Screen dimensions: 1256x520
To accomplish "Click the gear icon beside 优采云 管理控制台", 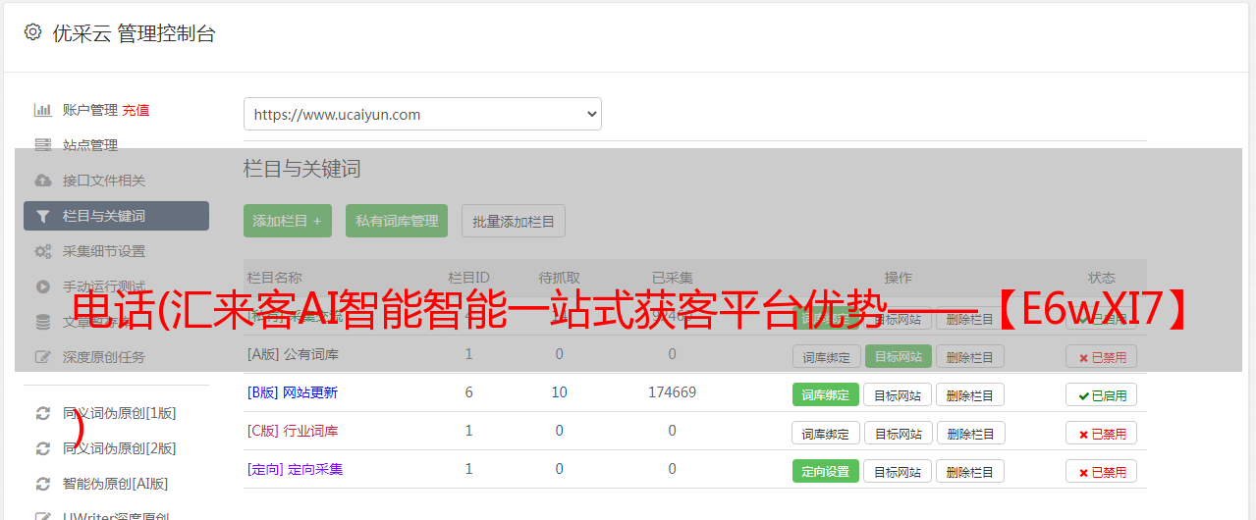I will [32, 32].
